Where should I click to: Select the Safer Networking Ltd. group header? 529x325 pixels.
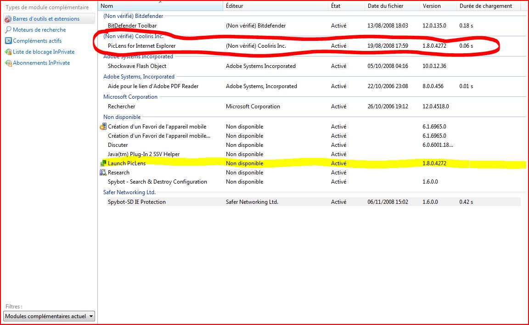[129, 192]
